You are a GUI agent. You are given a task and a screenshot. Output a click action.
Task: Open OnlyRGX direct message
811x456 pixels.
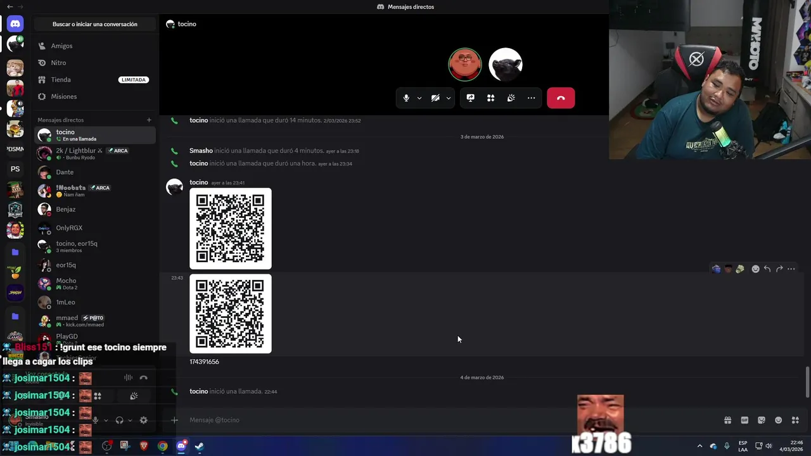tap(95, 228)
